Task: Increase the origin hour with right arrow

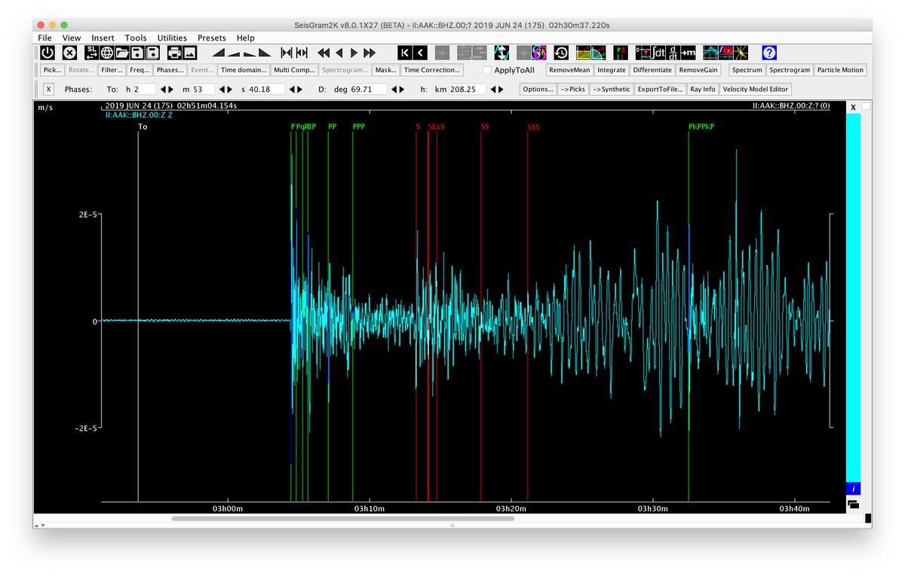Action: click(x=170, y=89)
